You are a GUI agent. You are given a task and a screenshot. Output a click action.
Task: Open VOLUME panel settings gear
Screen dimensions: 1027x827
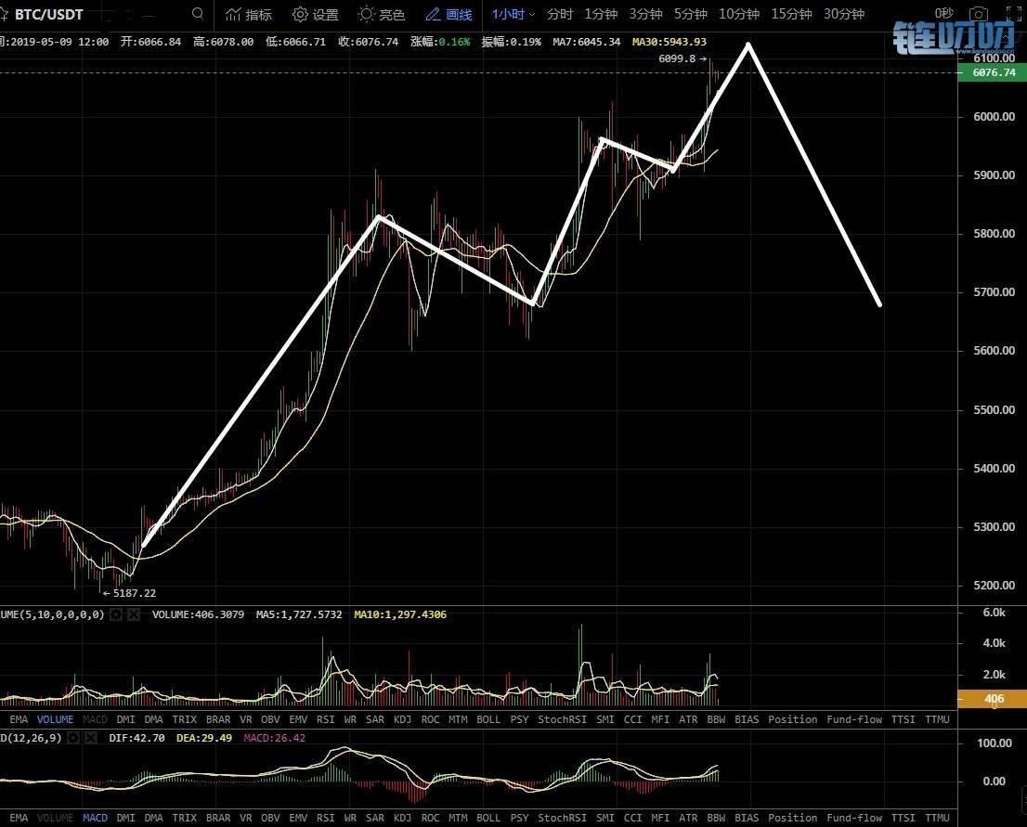click(116, 614)
